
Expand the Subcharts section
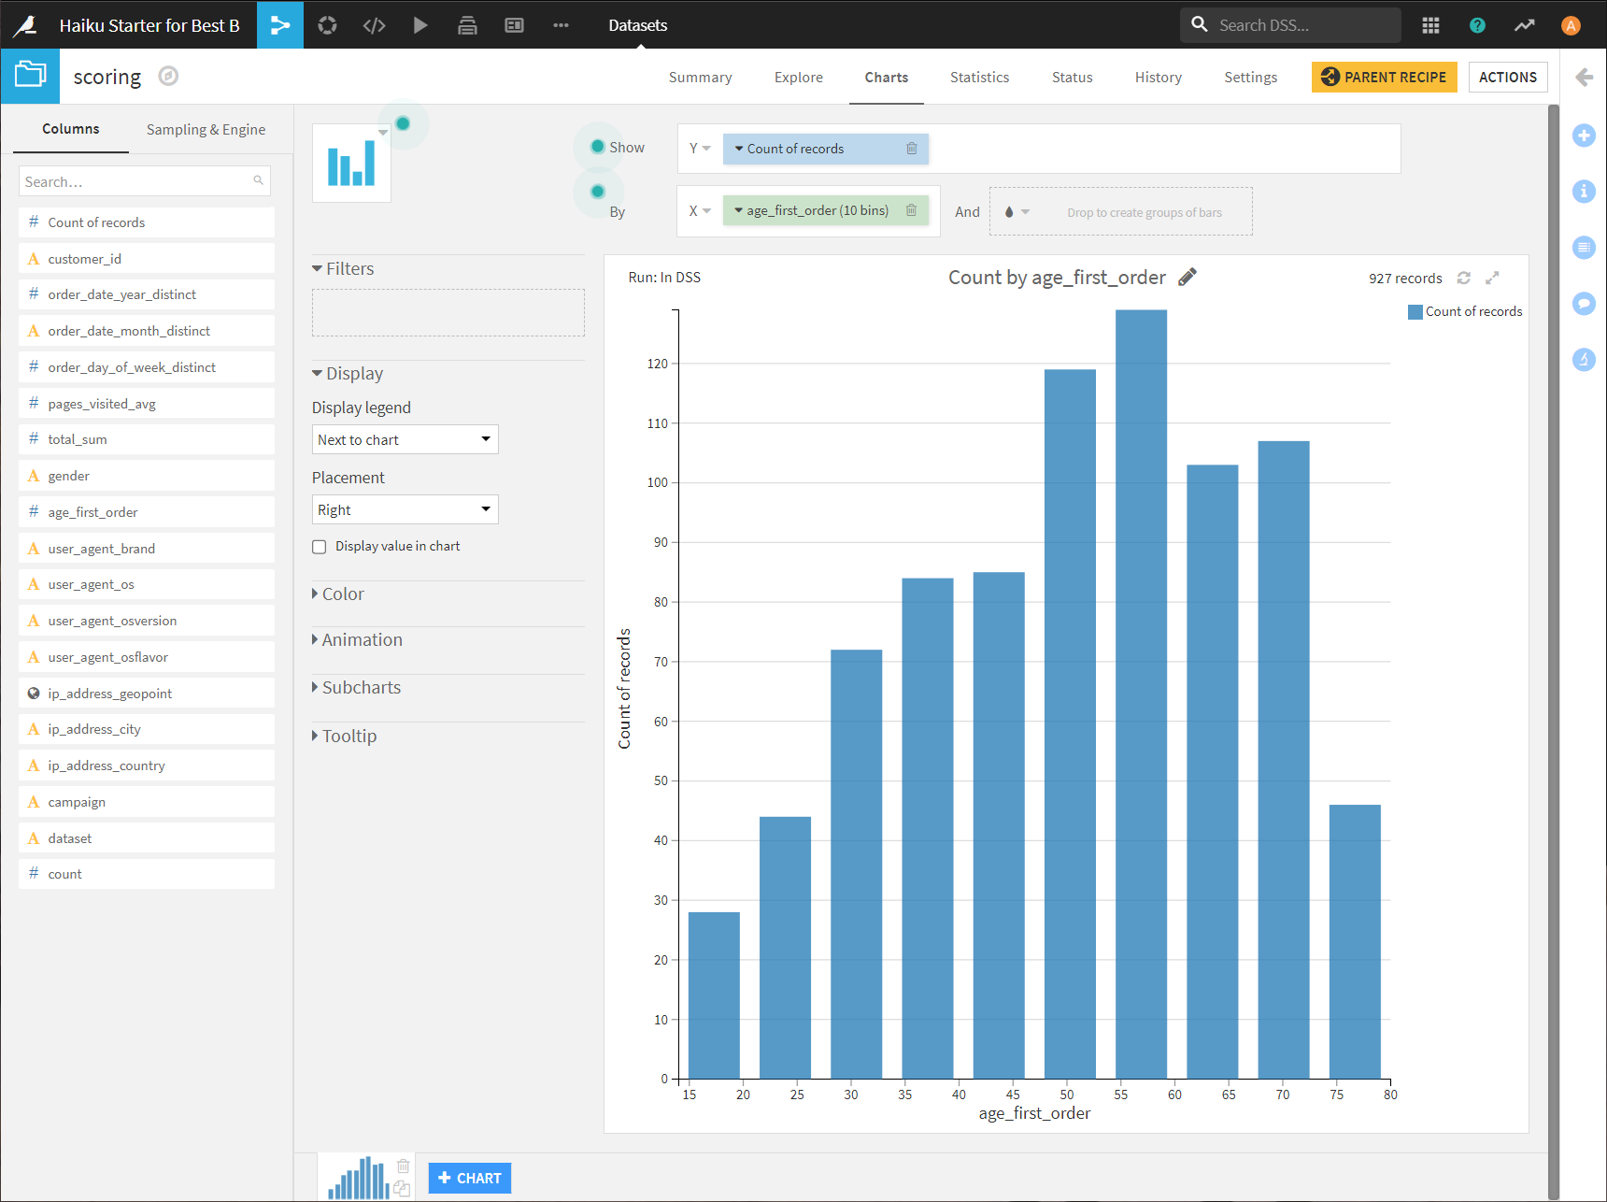tap(356, 687)
